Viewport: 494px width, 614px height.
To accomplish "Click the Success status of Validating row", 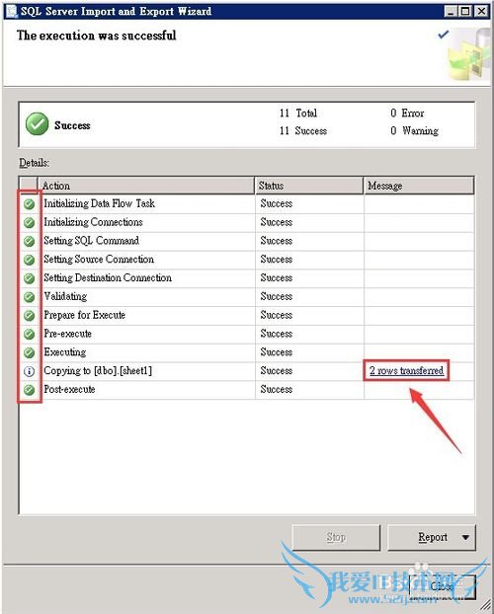I will [x=277, y=296].
